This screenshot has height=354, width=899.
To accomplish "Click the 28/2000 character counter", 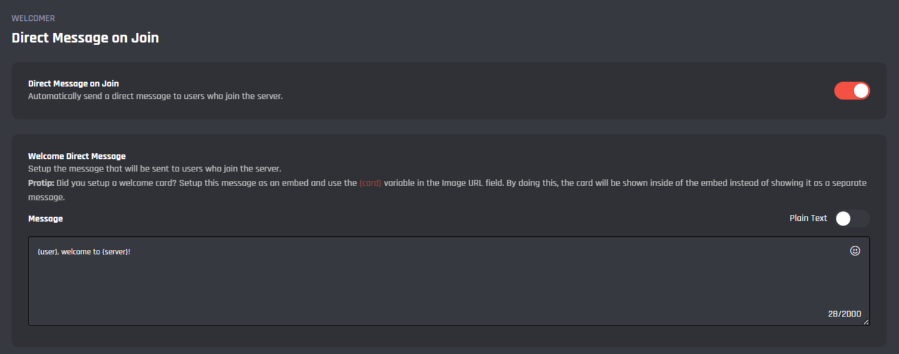I will click(x=844, y=314).
